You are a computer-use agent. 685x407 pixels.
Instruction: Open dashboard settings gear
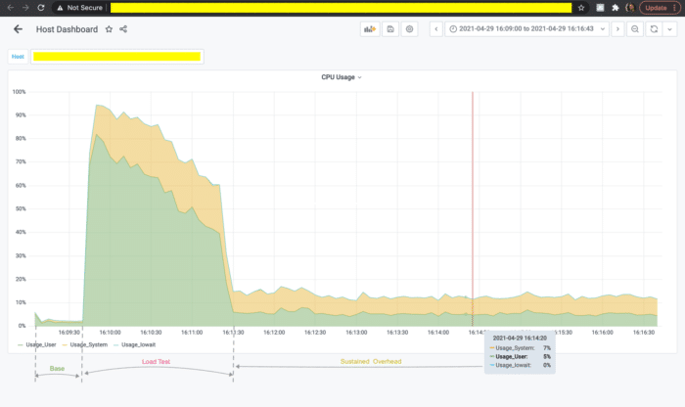click(409, 29)
